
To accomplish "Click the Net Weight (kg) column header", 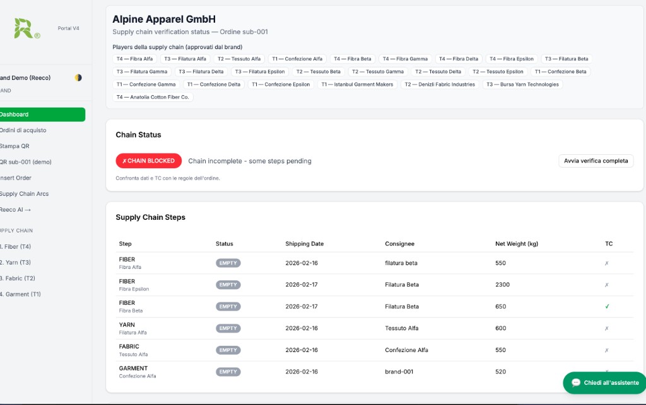I will (517, 244).
